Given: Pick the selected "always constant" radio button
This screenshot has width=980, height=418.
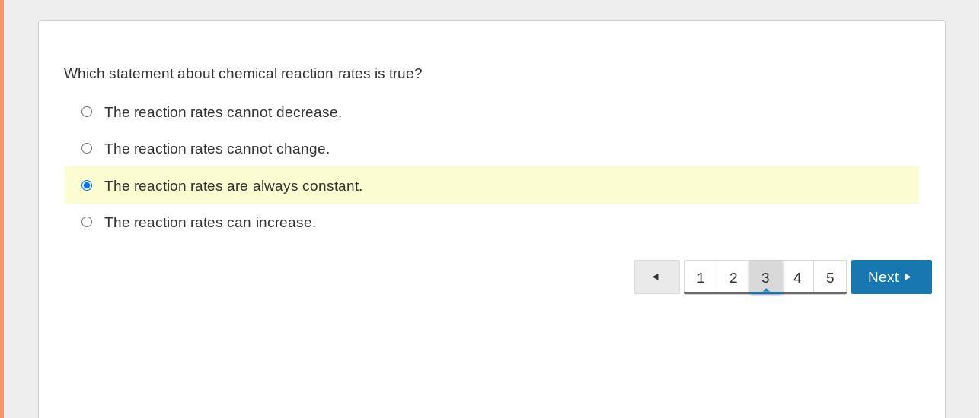Looking at the screenshot, I should 87,185.
